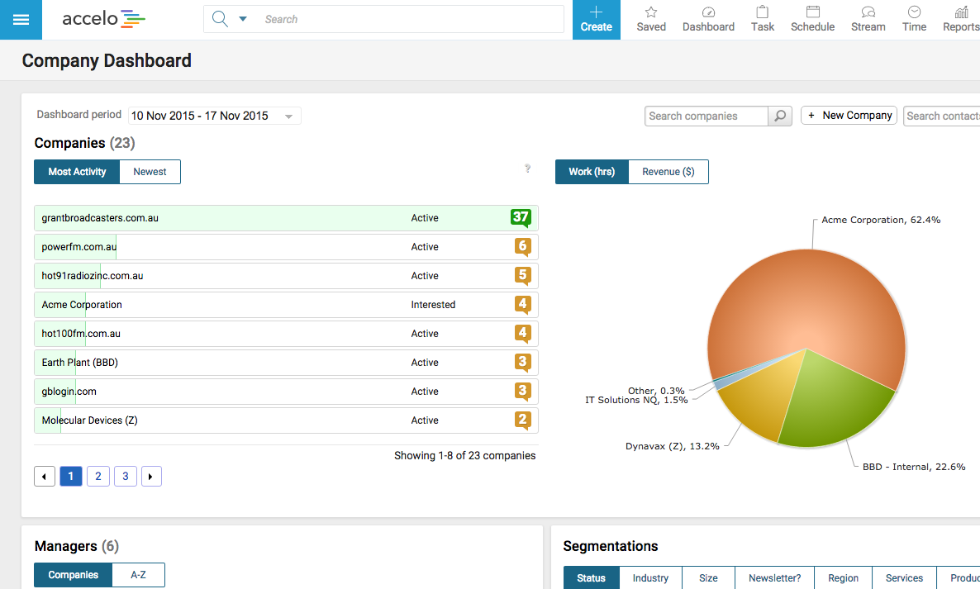The height and width of the screenshot is (589, 980).
Task: Click the green 37 activity badge
Action: point(521,217)
